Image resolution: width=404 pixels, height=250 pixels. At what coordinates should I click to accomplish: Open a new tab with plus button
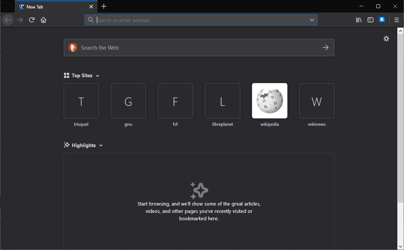tap(104, 7)
